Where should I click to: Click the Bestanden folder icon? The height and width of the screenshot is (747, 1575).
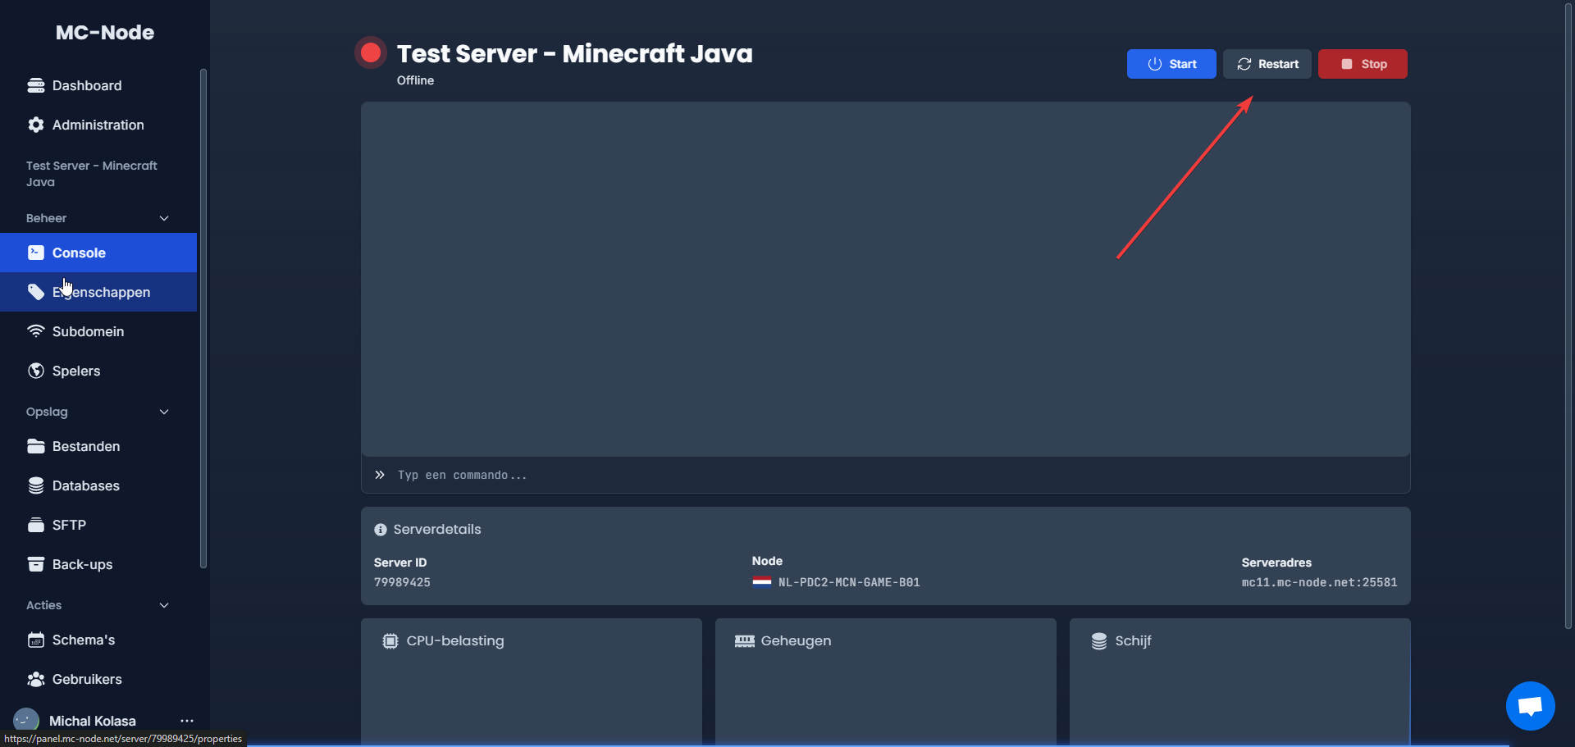coord(35,446)
